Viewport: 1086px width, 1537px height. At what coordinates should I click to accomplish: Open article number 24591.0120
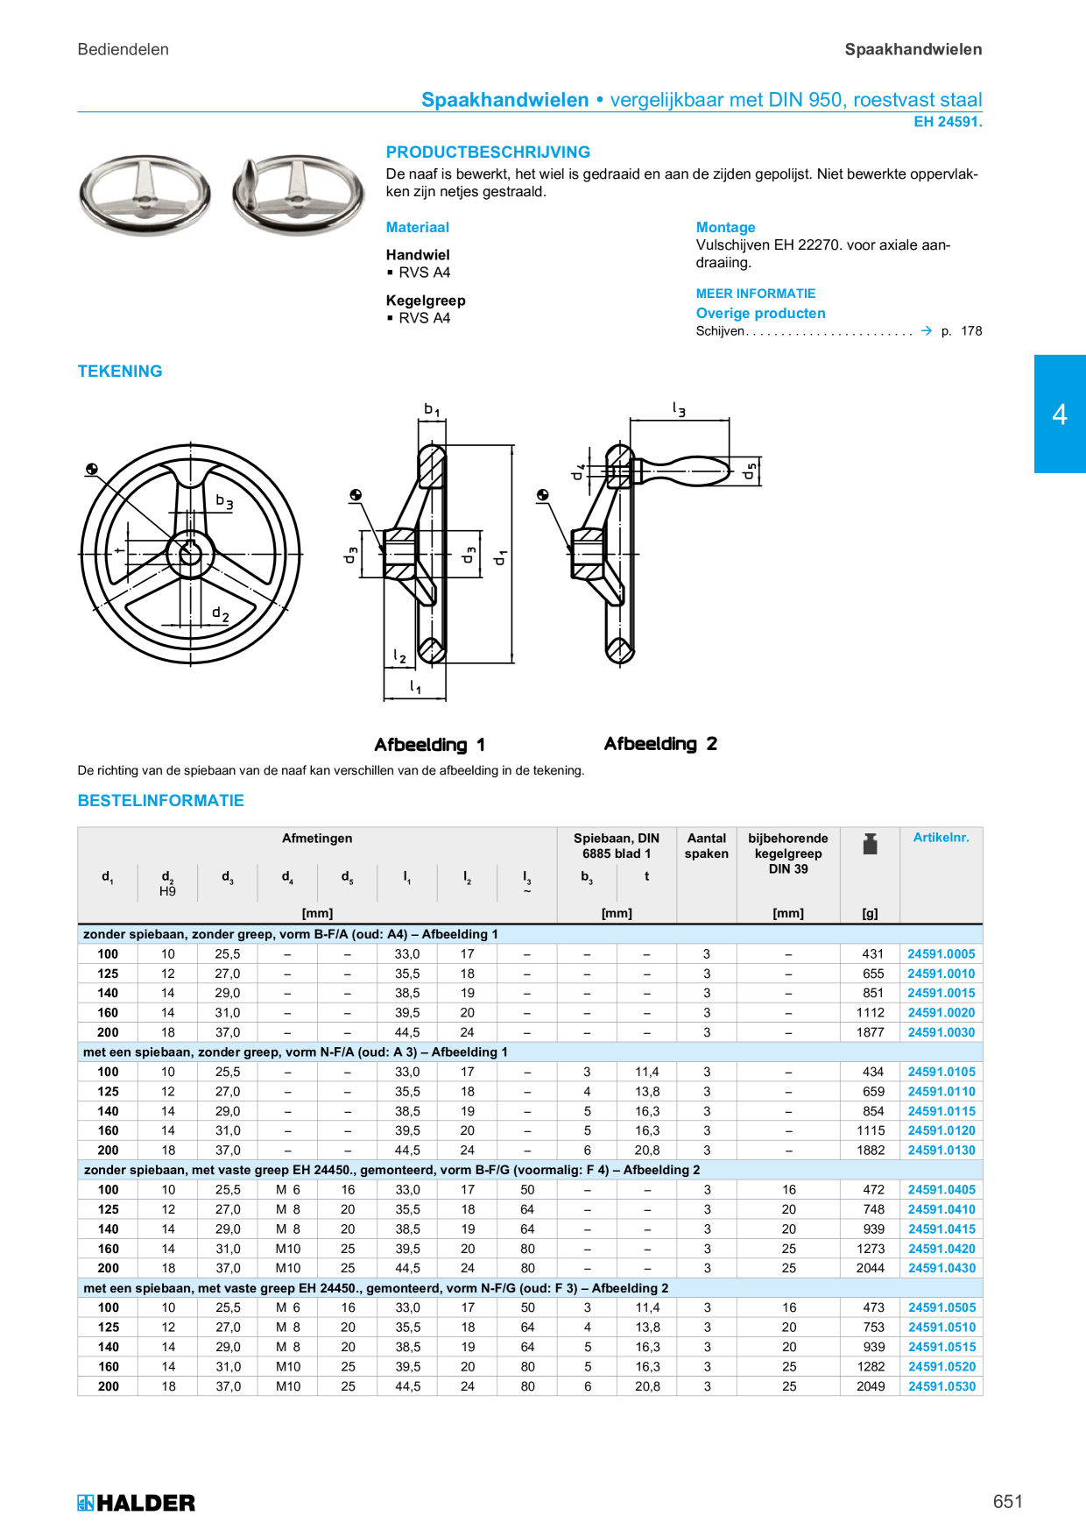[x=941, y=1130]
